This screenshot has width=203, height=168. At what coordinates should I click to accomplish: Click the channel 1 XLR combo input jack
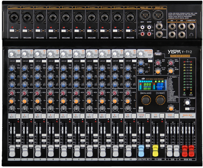coord(14,17)
